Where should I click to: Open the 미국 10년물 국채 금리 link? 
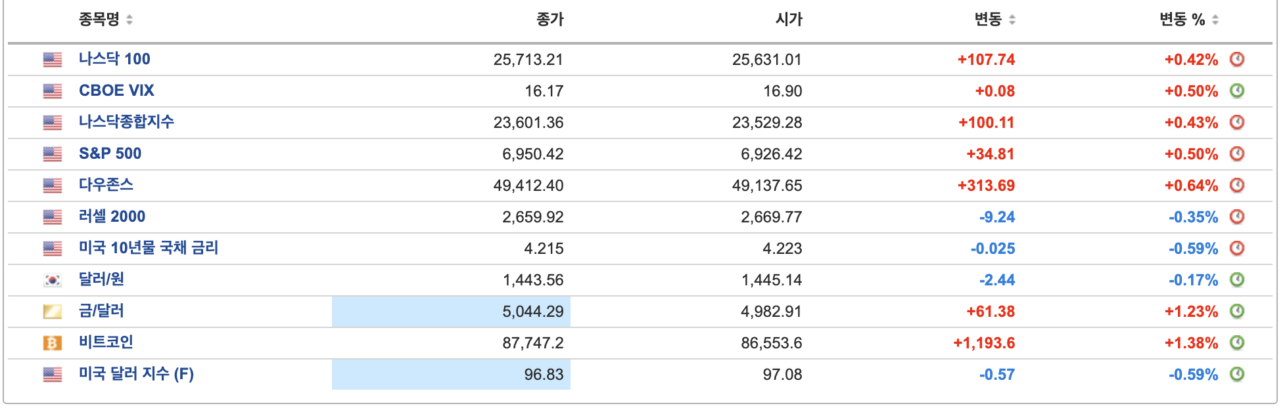pyautogui.click(x=149, y=248)
